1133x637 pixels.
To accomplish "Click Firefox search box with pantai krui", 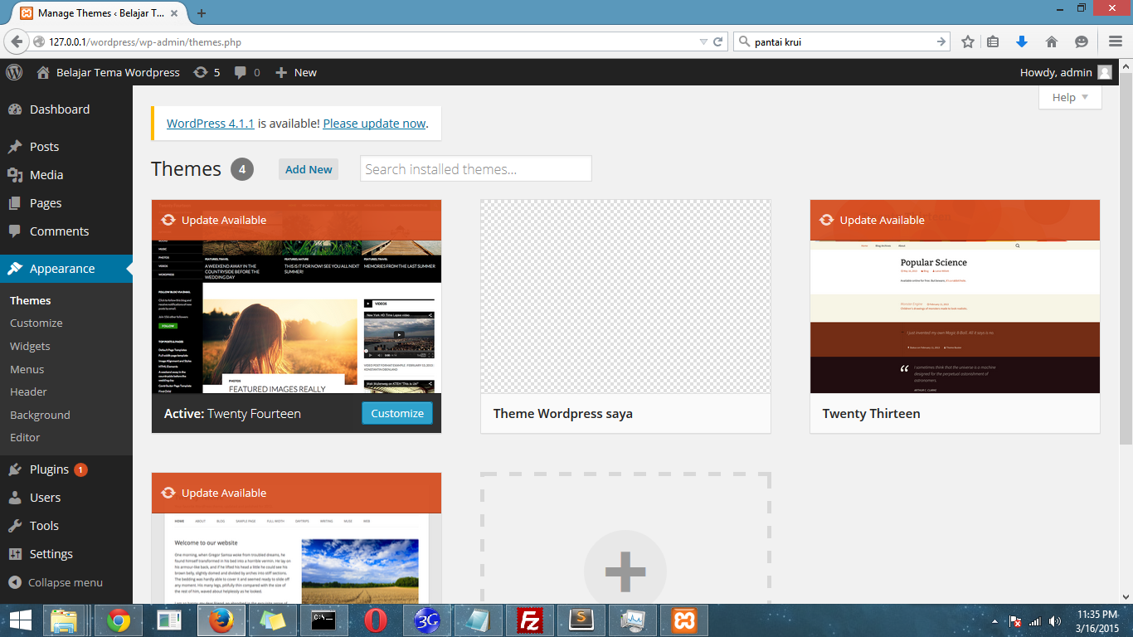I will 843,41.
